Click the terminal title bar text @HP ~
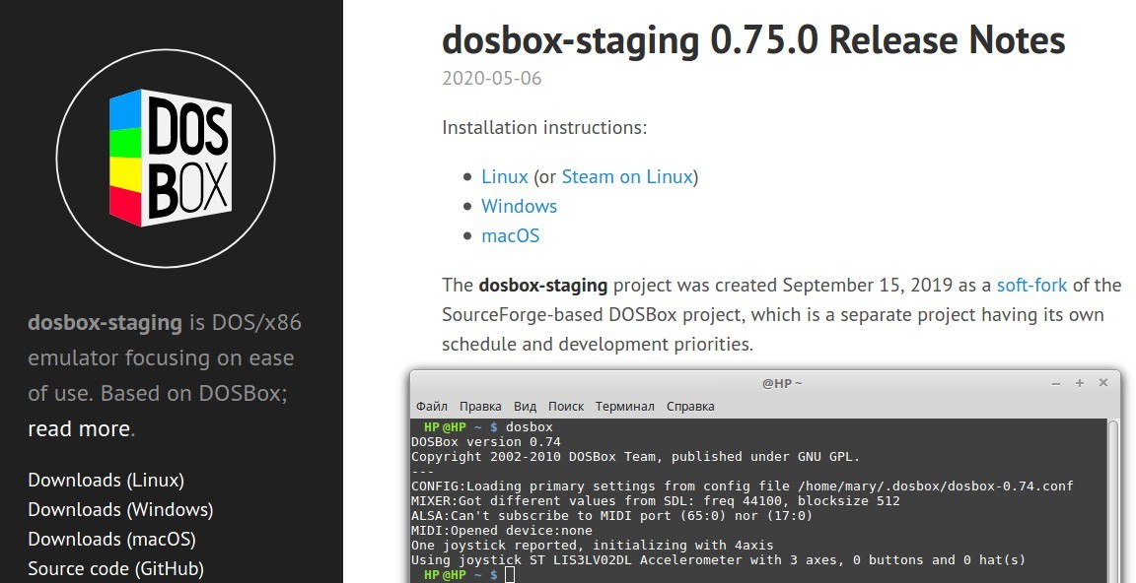 click(782, 383)
